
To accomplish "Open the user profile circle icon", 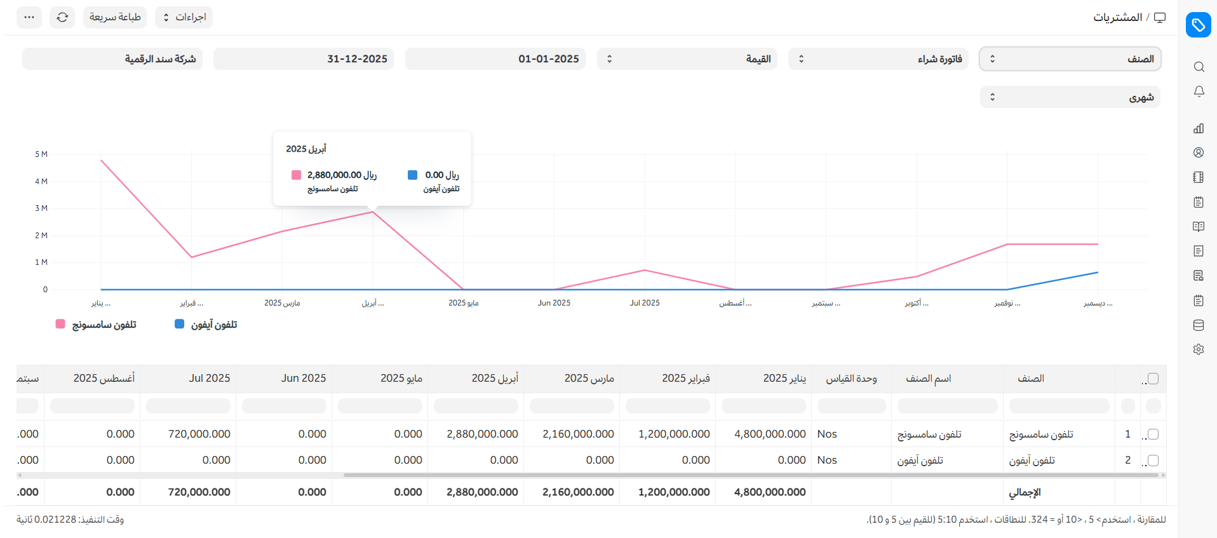I will pos(1199,152).
